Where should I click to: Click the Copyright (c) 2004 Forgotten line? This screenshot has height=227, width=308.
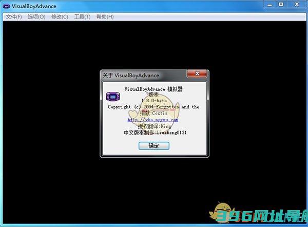click(x=153, y=107)
